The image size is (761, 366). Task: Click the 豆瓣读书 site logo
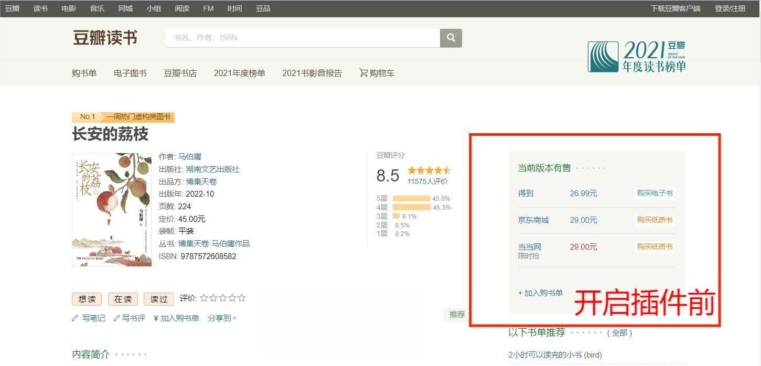click(105, 38)
